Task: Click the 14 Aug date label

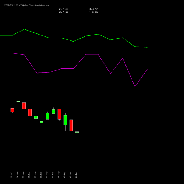Action: coord(59,175)
